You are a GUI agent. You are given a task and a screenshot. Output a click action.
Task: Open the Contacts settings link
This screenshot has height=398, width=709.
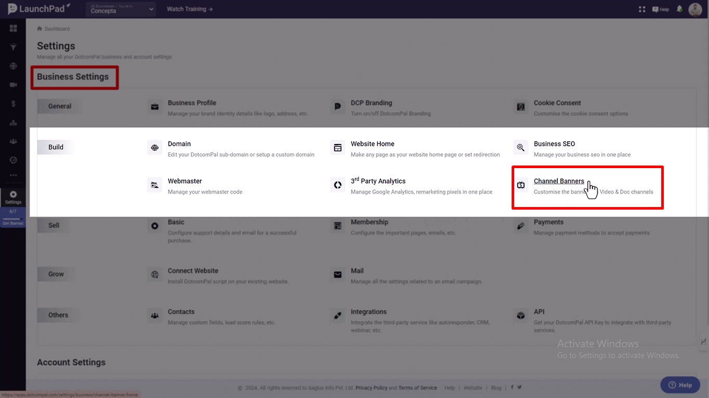(x=181, y=312)
